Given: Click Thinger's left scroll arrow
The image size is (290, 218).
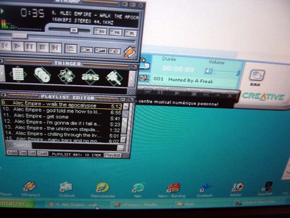Looking at the screenshot, I should (2, 73).
